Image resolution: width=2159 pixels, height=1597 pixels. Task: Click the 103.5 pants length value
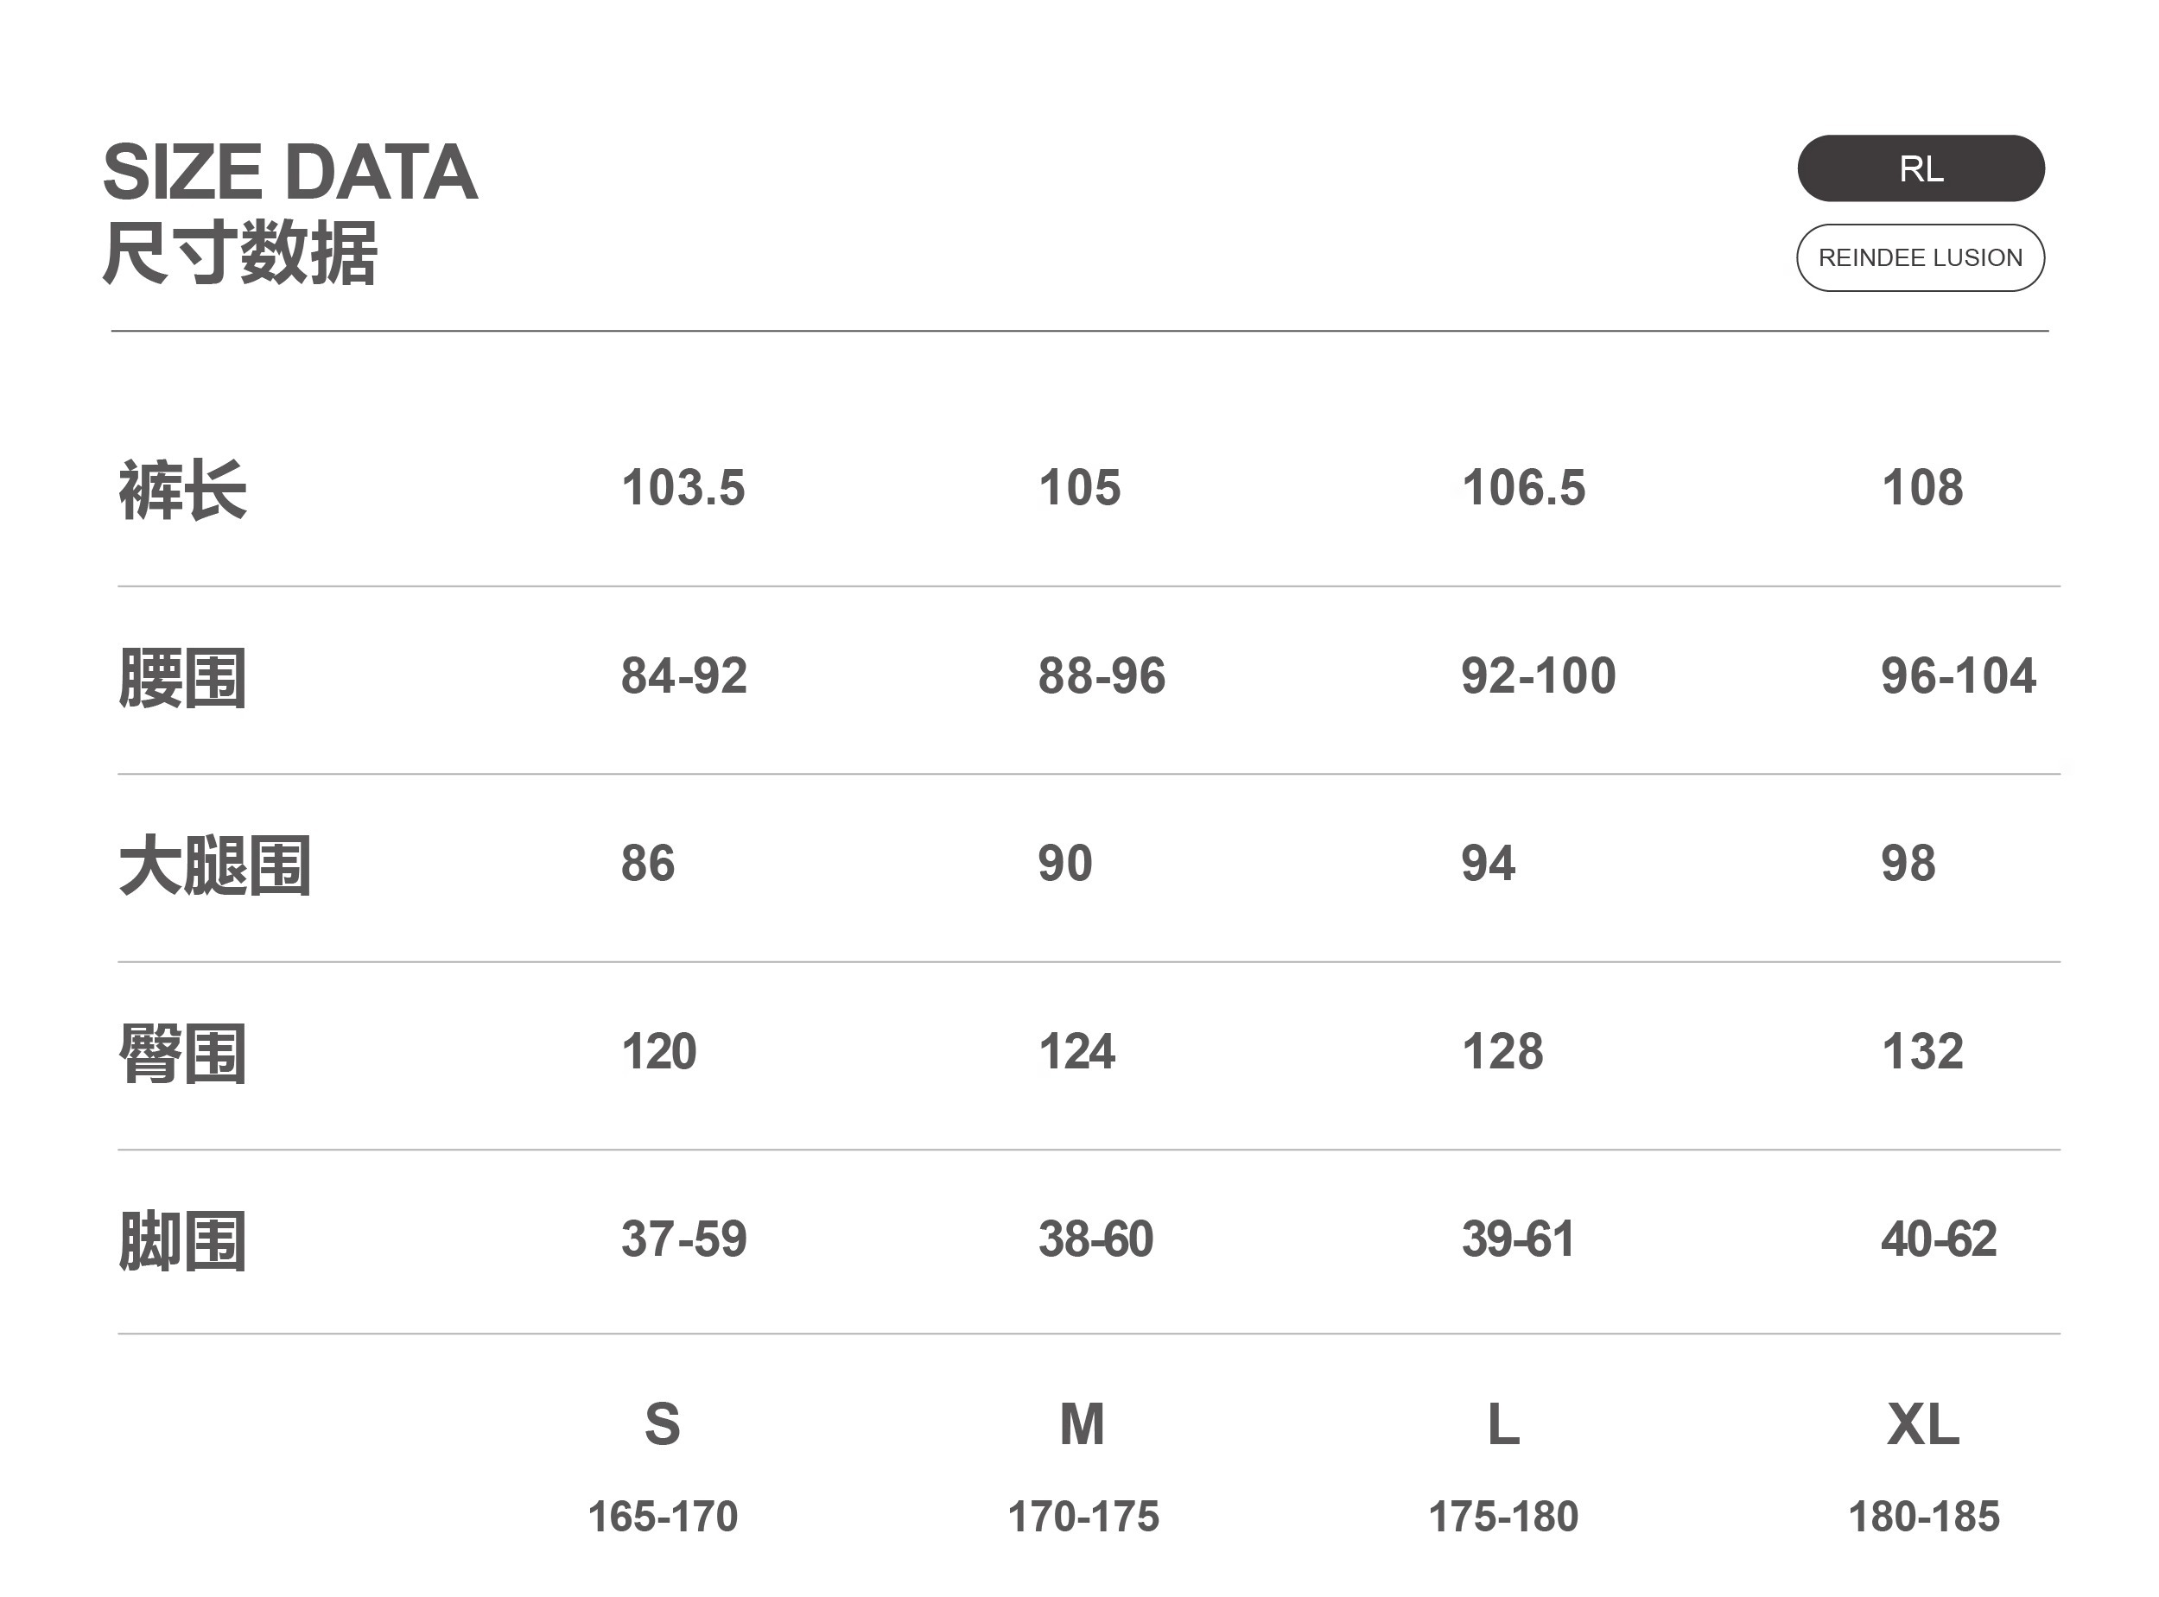(x=683, y=487)
